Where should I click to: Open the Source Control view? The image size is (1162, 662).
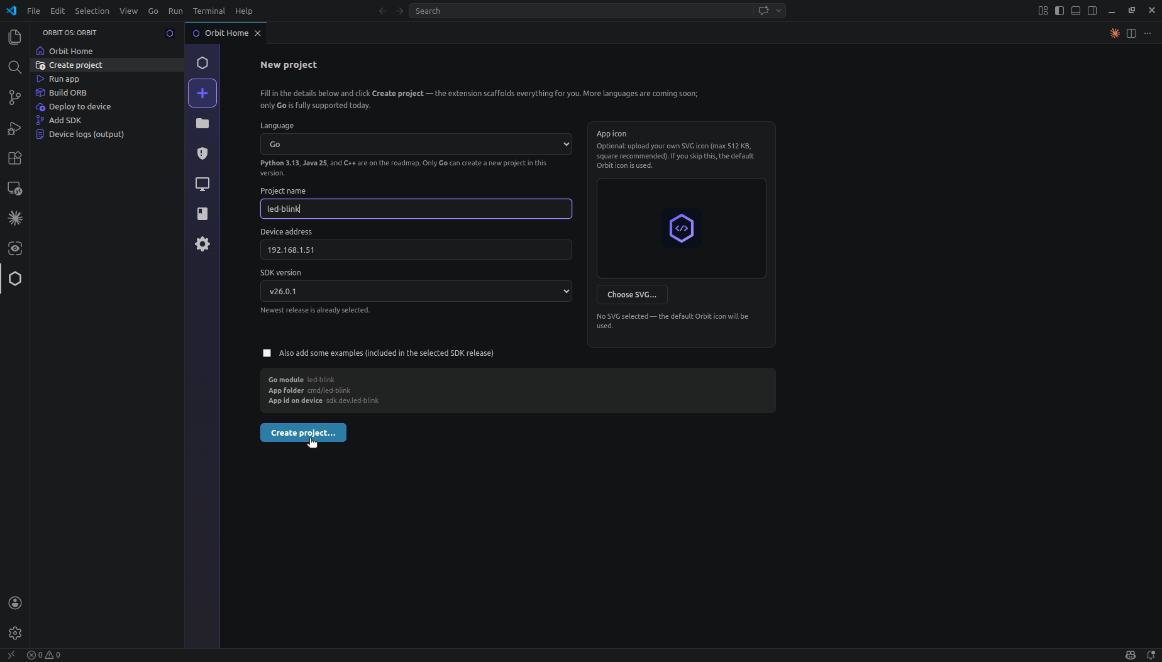[14, 97]
